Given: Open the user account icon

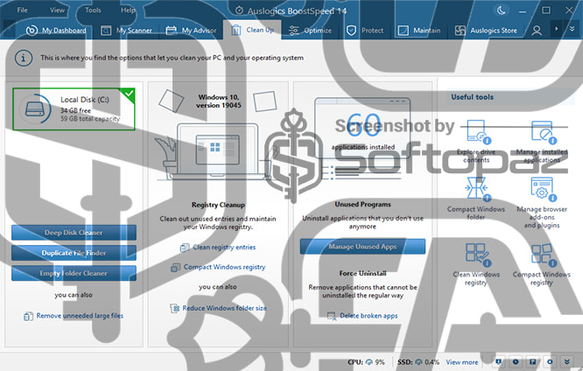Looking at the screenshot, I should 536,31.
